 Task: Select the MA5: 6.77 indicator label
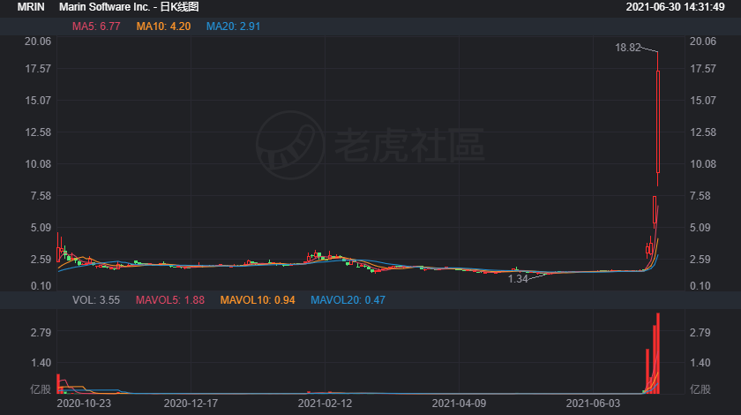(x=96, y=26)
